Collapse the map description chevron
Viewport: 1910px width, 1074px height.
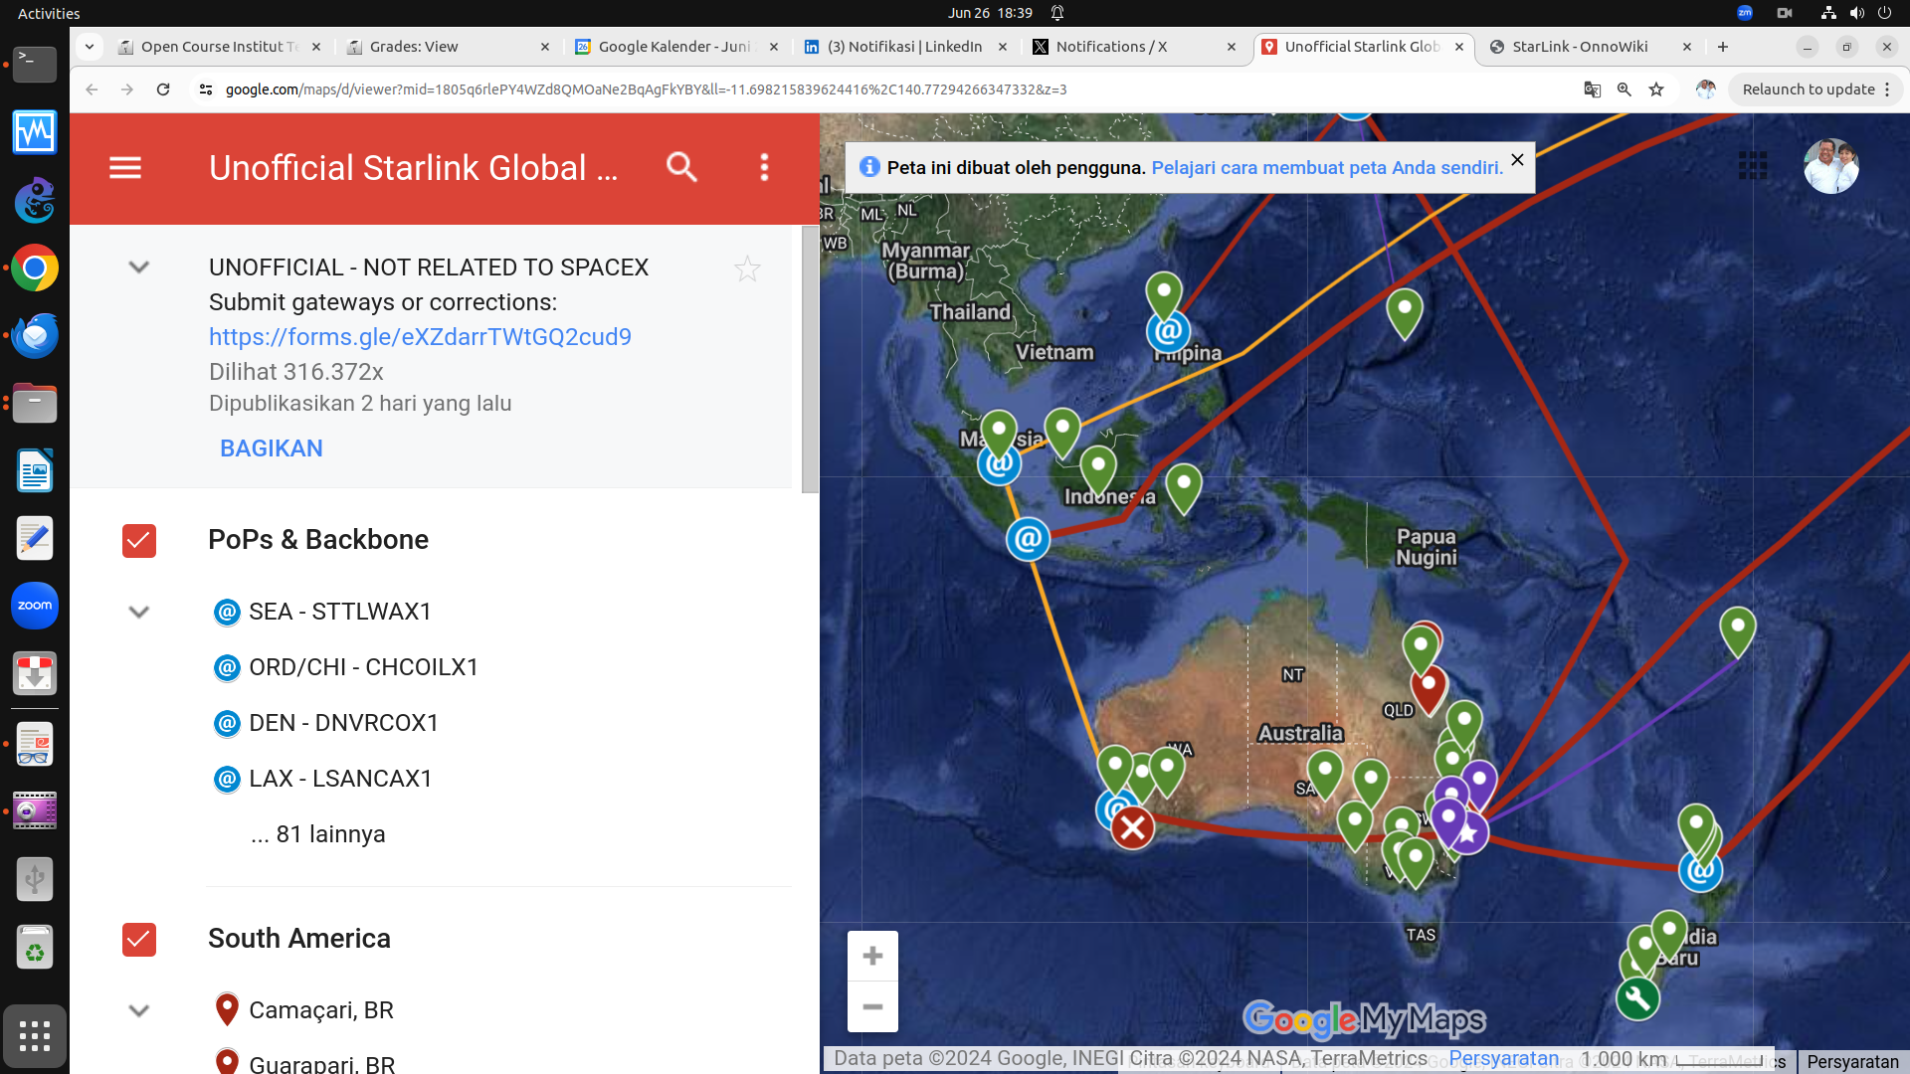click(139, 268)
